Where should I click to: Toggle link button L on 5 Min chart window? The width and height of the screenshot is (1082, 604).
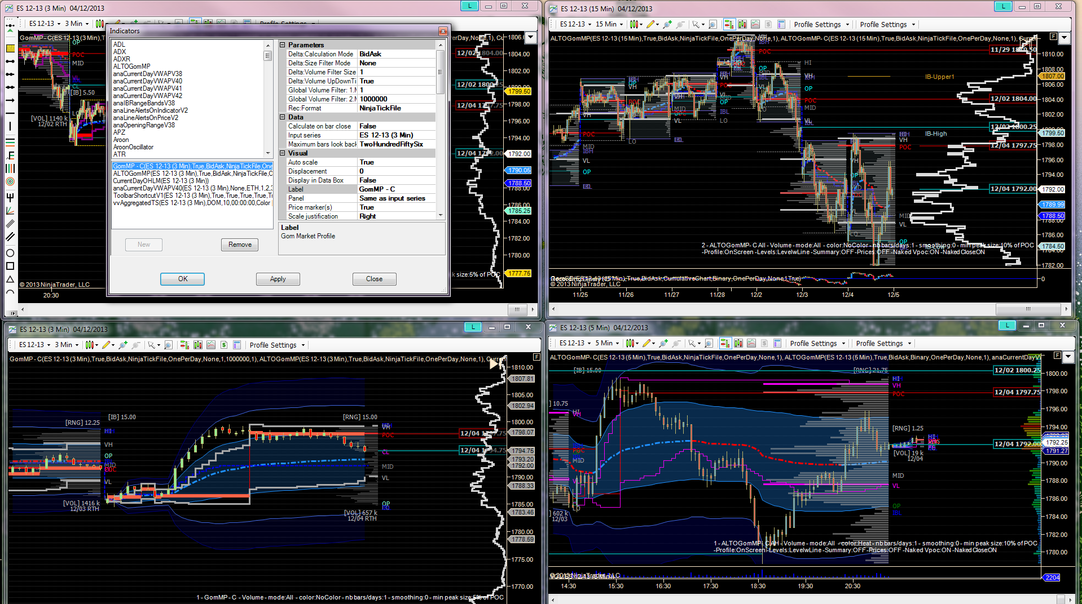[x=1007, y=325]
